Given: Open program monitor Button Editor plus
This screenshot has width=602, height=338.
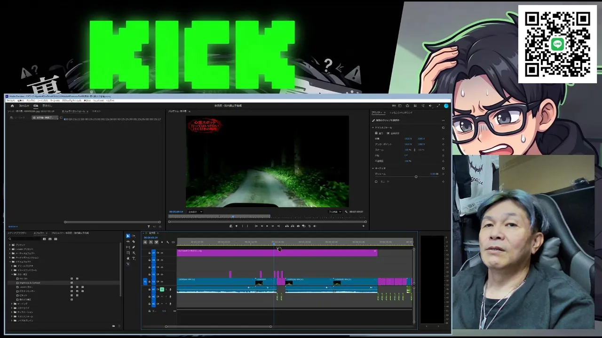Looking at the screenshot, I should (363, 226).
